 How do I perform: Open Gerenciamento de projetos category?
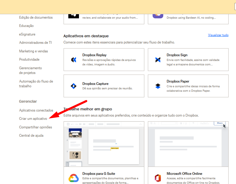point(30,70)
